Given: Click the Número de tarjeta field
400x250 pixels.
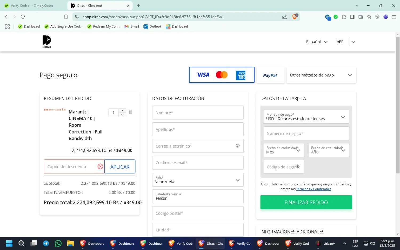Looking at the screenshot, I should [306, 133].
